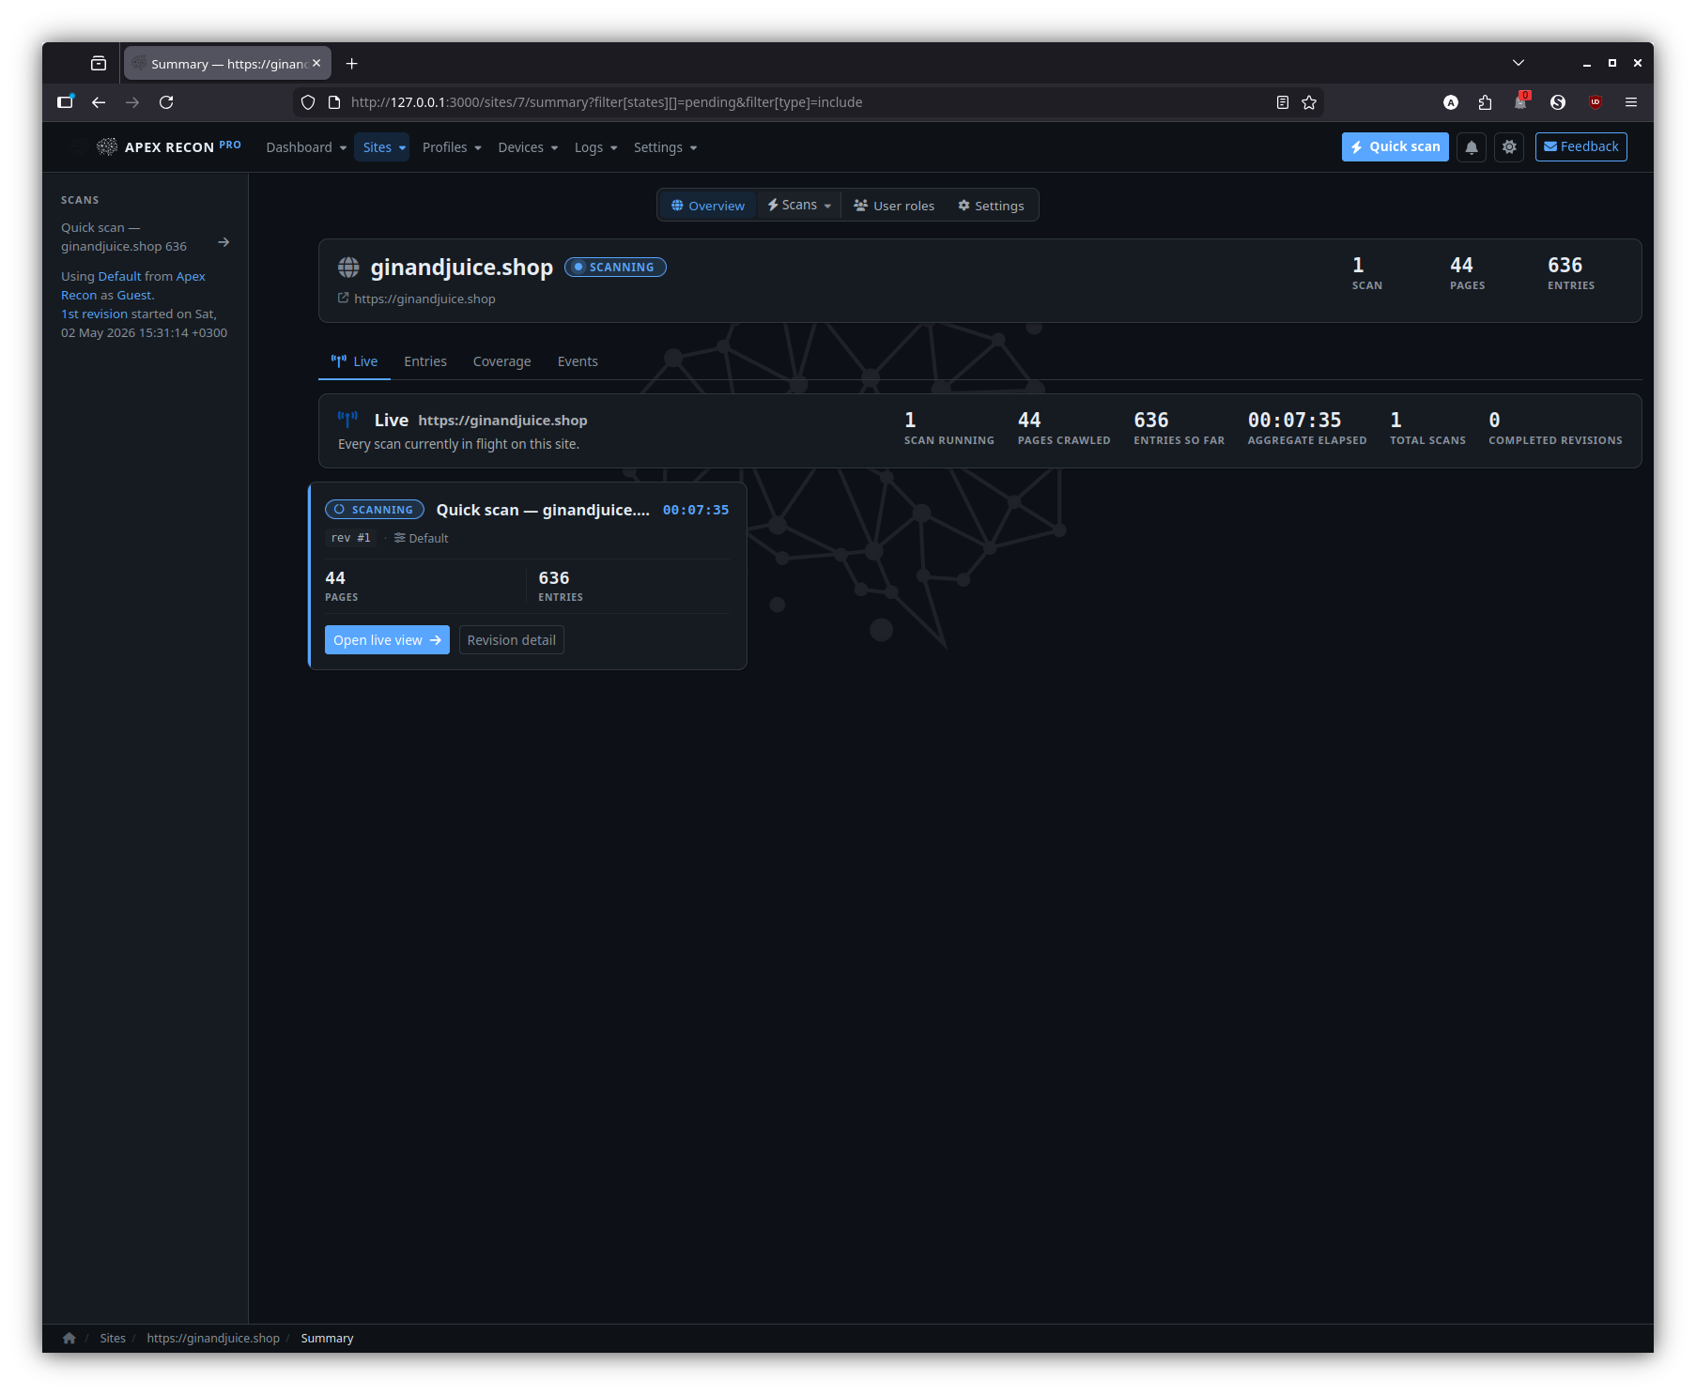This screenshot has width=1696, height=1395.
Task: Switch to the Coverage tab
Action: click(502, 361)
